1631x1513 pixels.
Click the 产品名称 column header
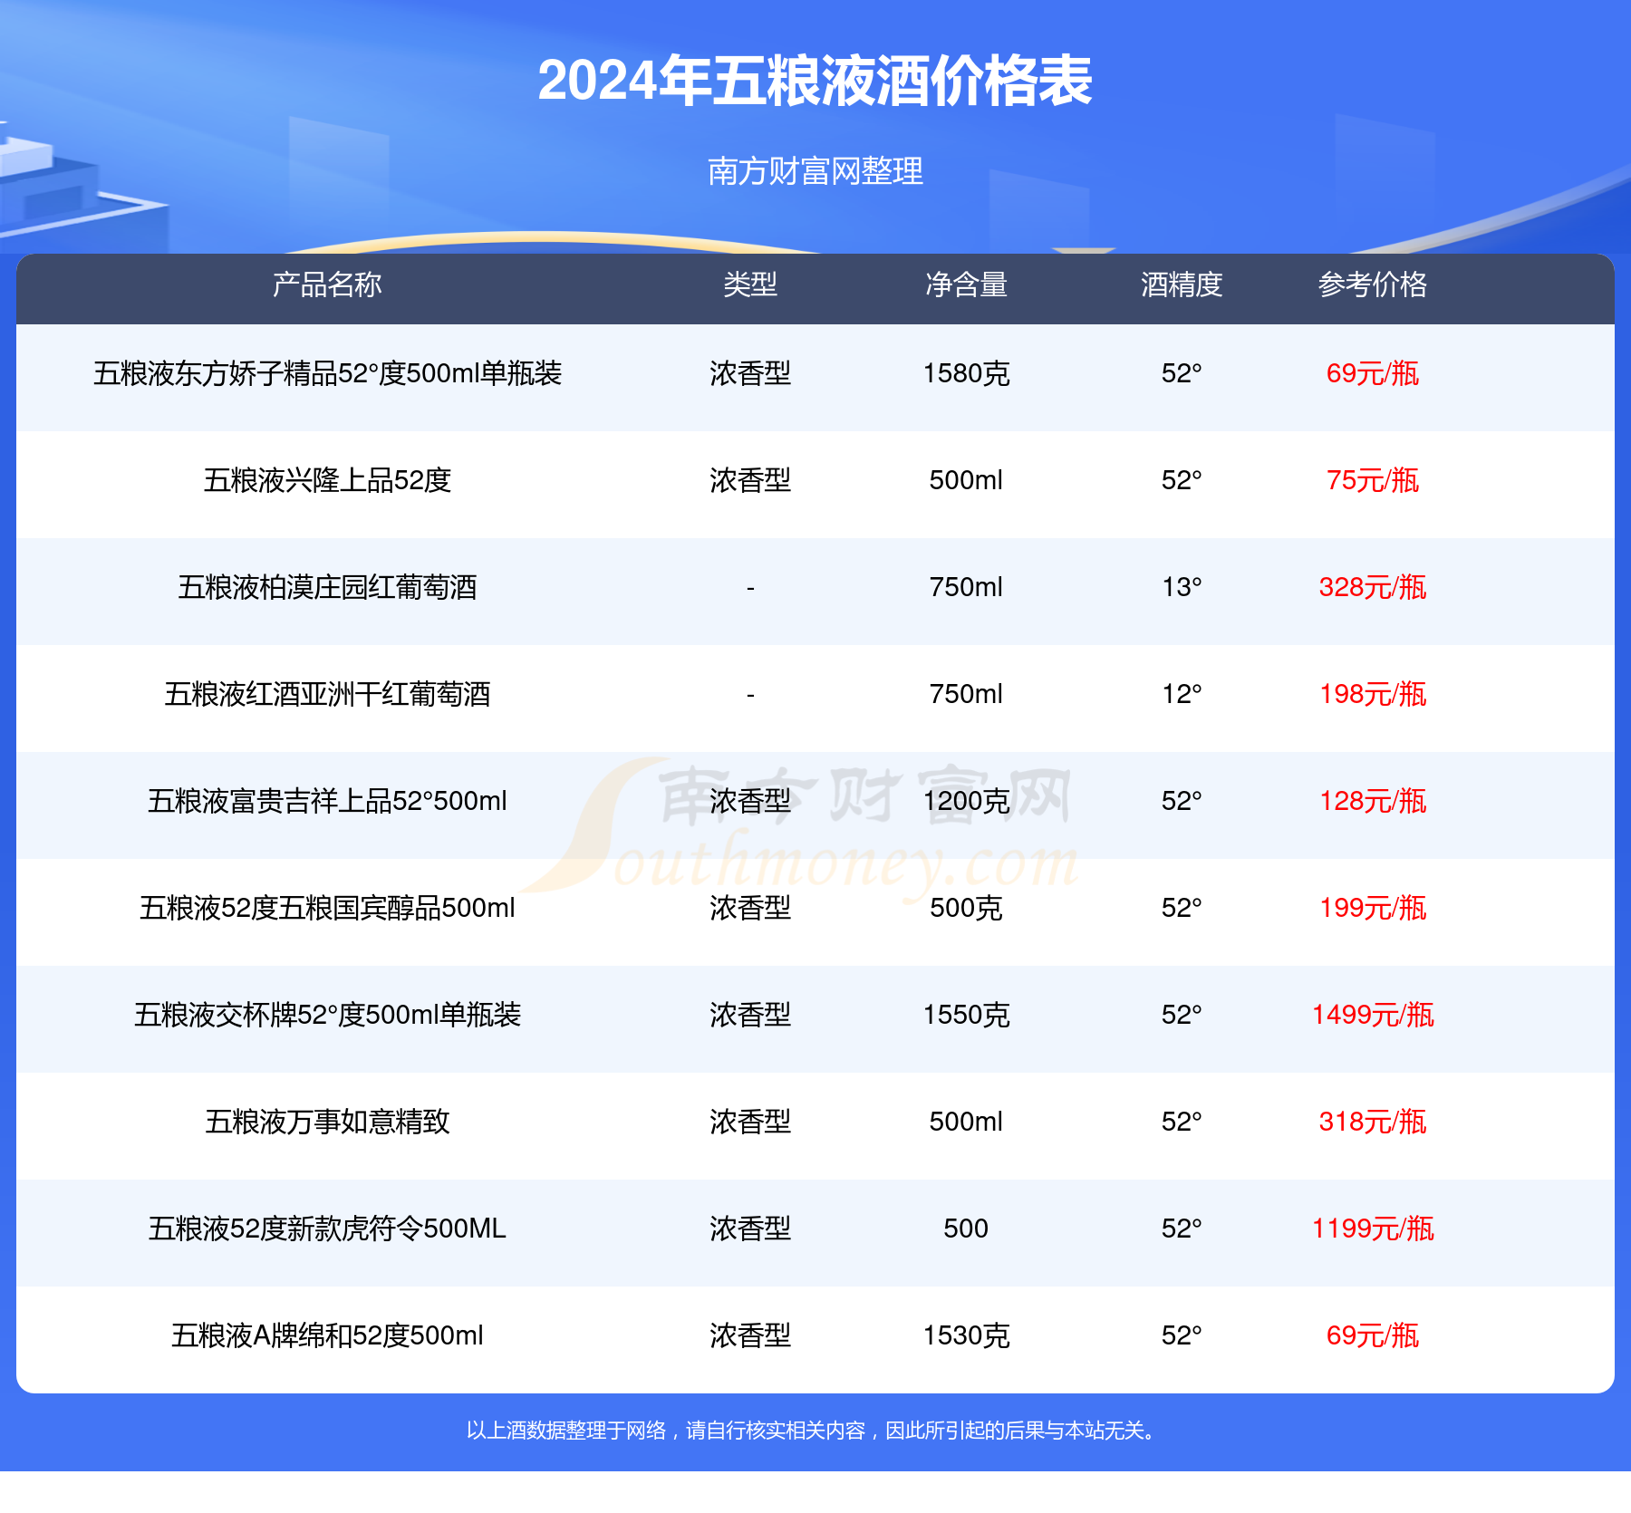click(327, 285)
